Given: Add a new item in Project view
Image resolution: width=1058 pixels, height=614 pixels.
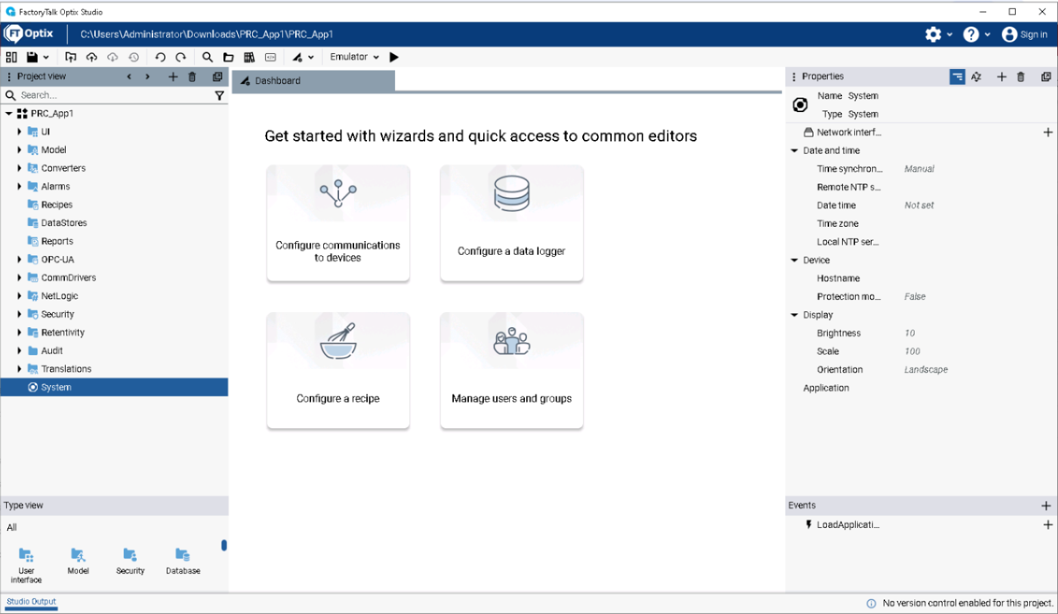Looking at the screenshot, I should point(173,76).
